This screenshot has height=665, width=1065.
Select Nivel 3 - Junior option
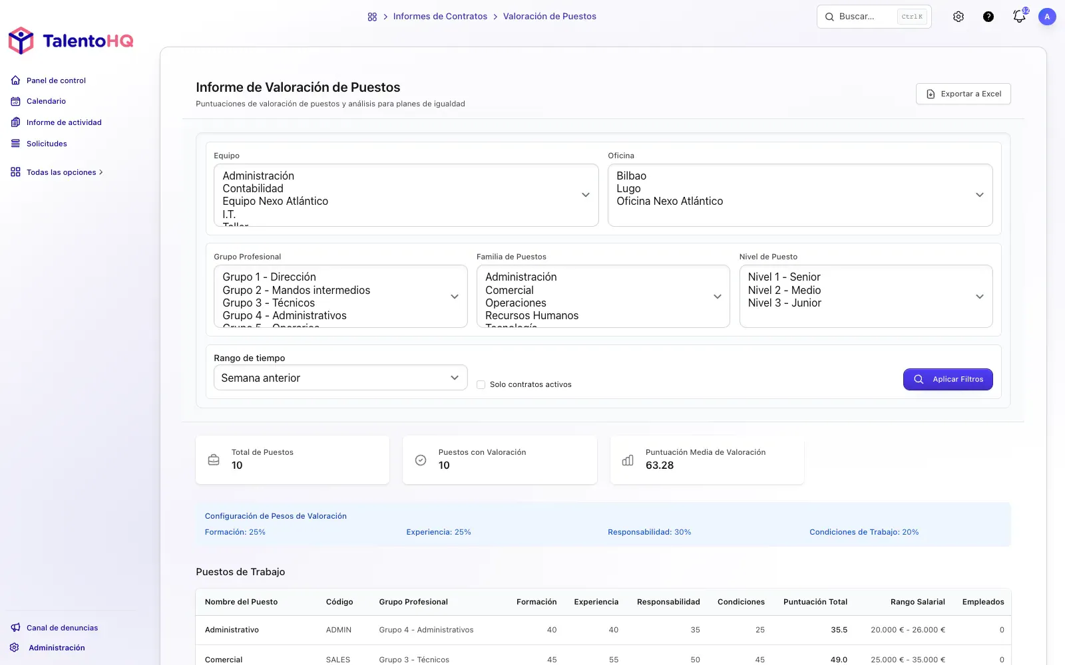point(784,303)
